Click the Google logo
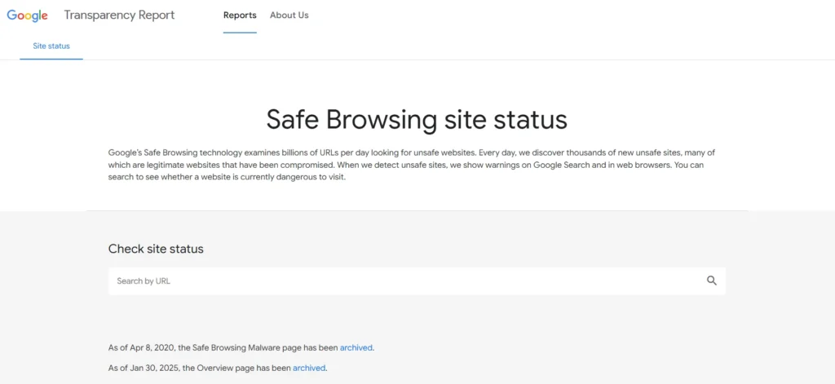The width and height of the screenshot is (835, 384). [x=27, y=15]
